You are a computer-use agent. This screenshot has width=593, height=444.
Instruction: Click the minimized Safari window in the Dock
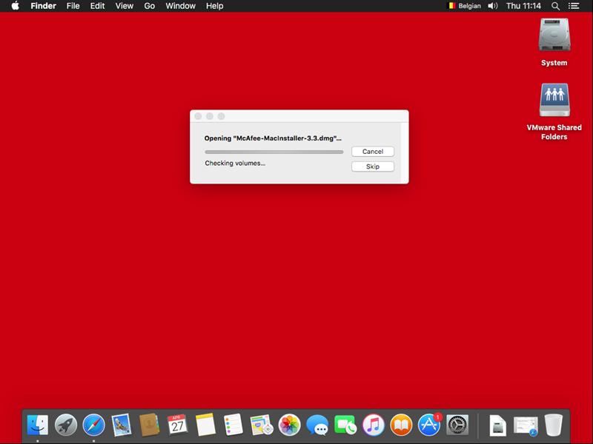click(x=526, y=425)
